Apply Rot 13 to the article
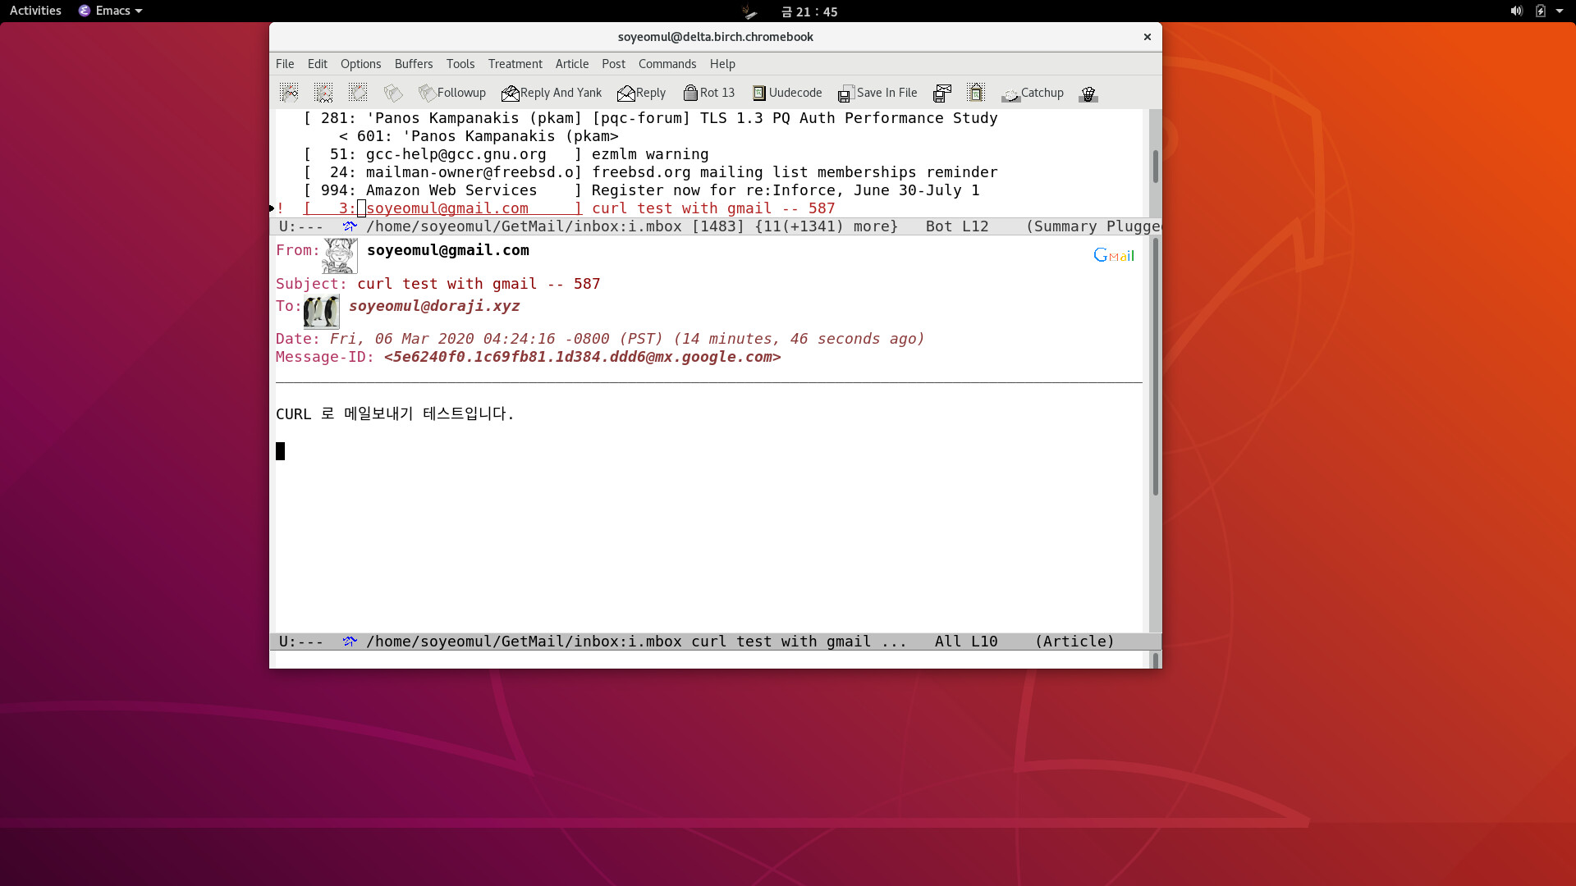 709,93
